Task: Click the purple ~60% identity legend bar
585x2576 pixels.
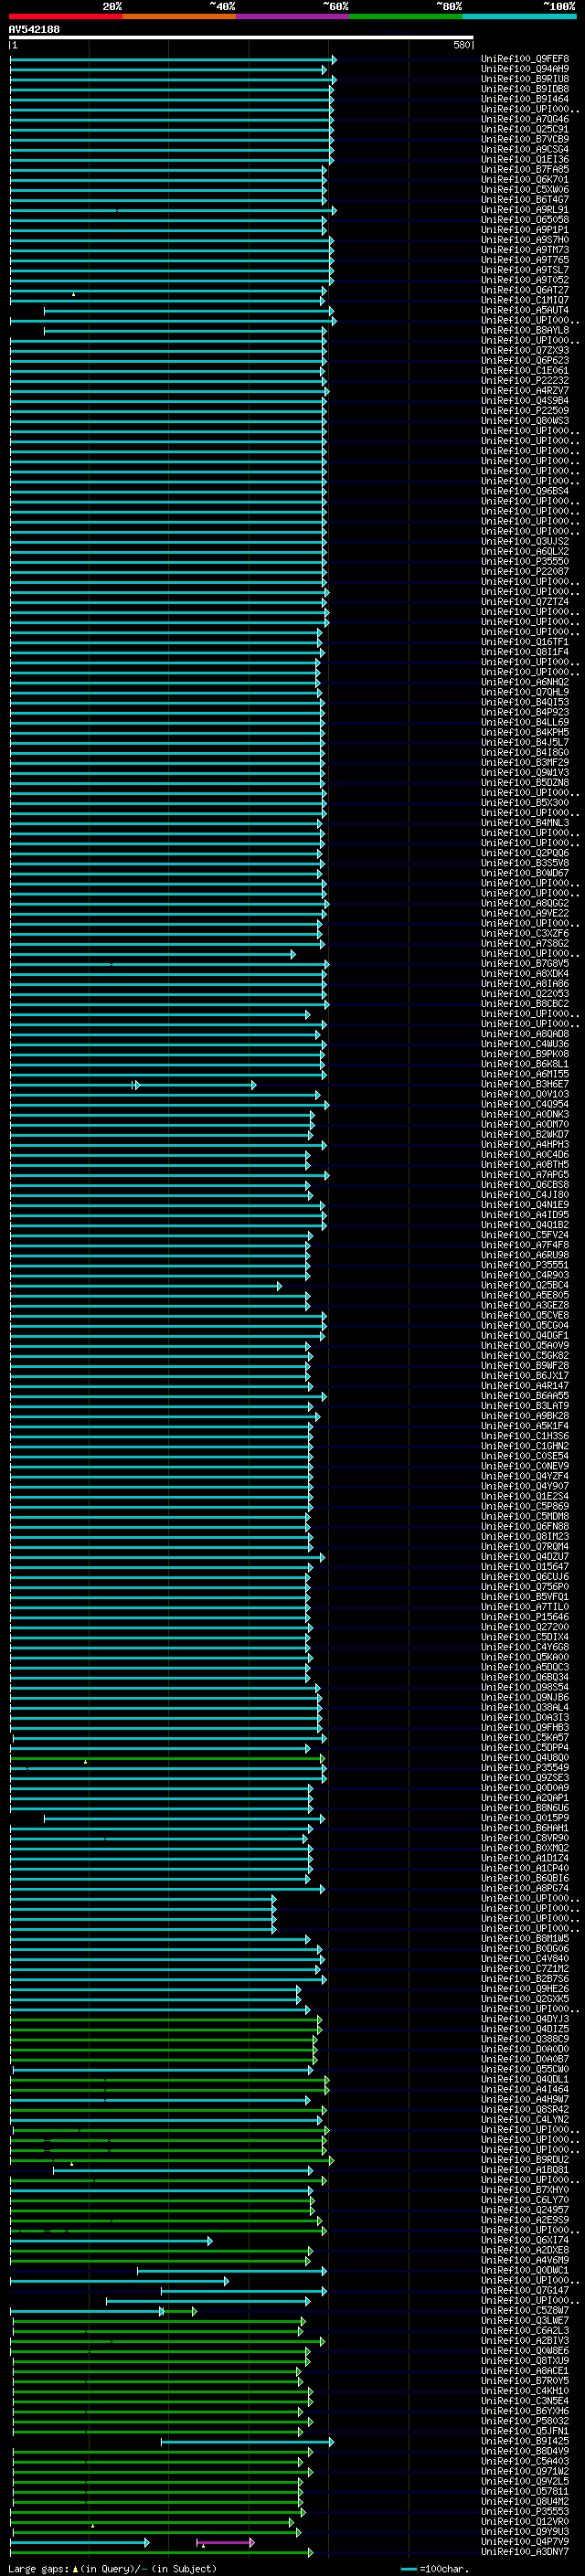Action: tap(293, 16)
